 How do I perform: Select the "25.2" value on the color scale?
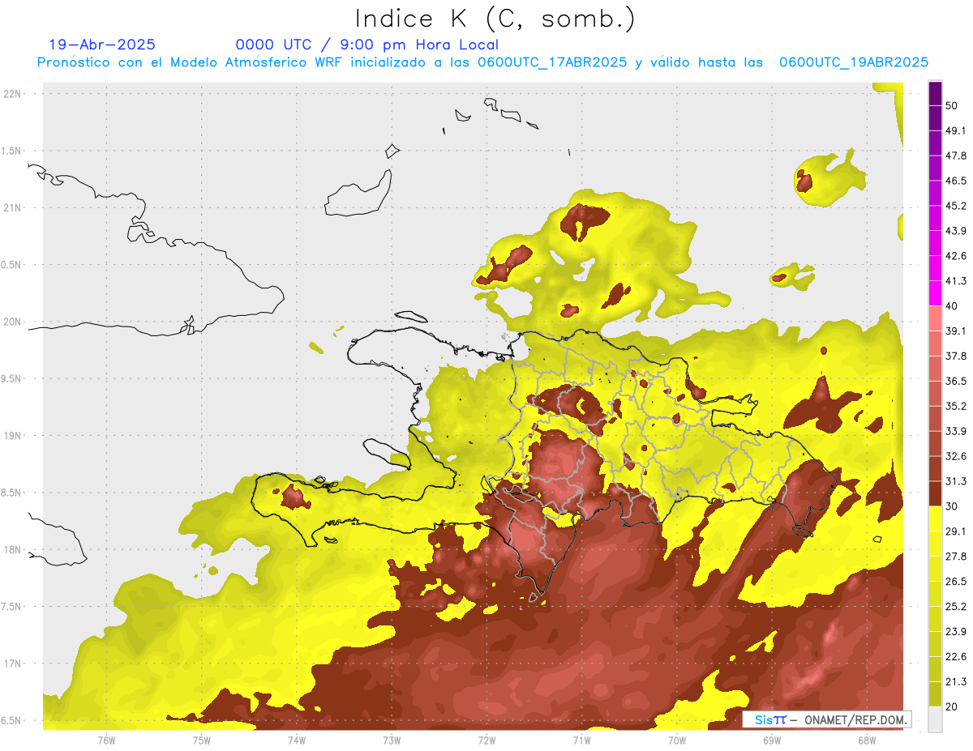(x=955, y=607)
